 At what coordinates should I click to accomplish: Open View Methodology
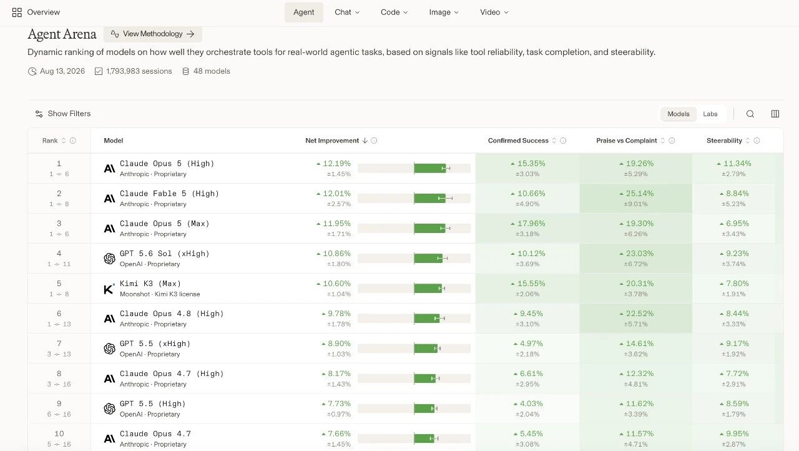coord(153,34)
